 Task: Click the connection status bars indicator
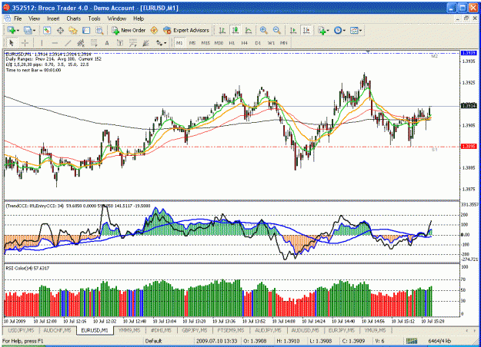(412, 341)
